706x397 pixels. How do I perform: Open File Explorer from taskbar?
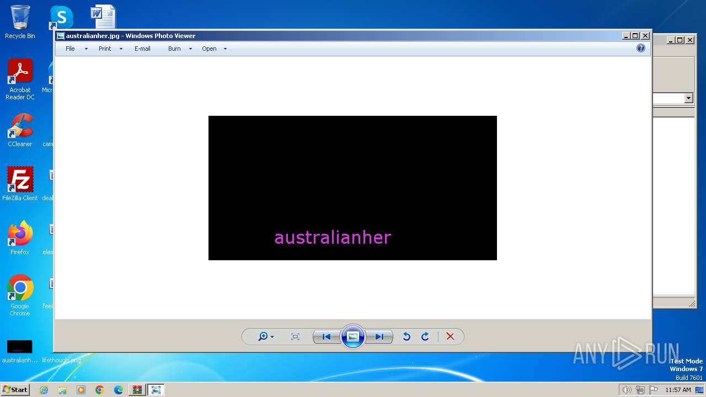pyautogui.click(x=62, y=390)
